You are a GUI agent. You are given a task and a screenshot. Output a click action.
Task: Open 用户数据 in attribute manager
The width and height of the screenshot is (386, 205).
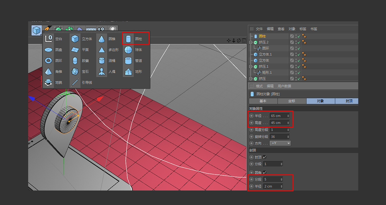[284, 86]
